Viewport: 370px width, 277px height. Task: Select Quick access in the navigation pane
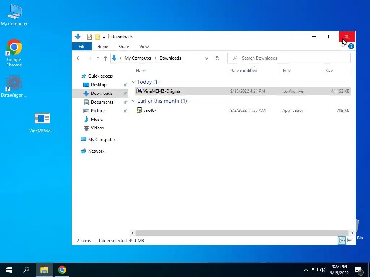[97, 76]
